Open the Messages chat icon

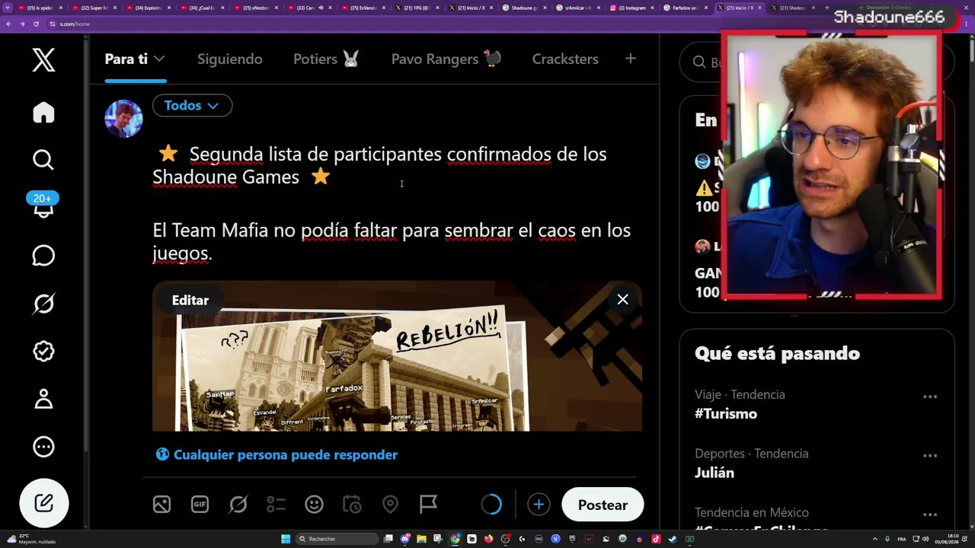(43, 256)
